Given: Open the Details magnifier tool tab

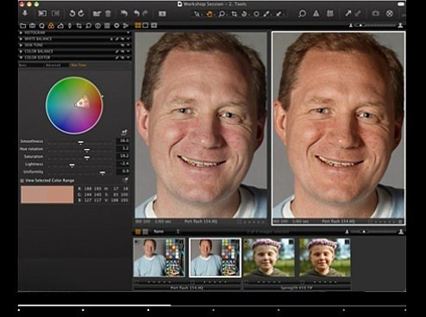Looking at the screenshot, I should pyautogui.click(x=88, y=26).
